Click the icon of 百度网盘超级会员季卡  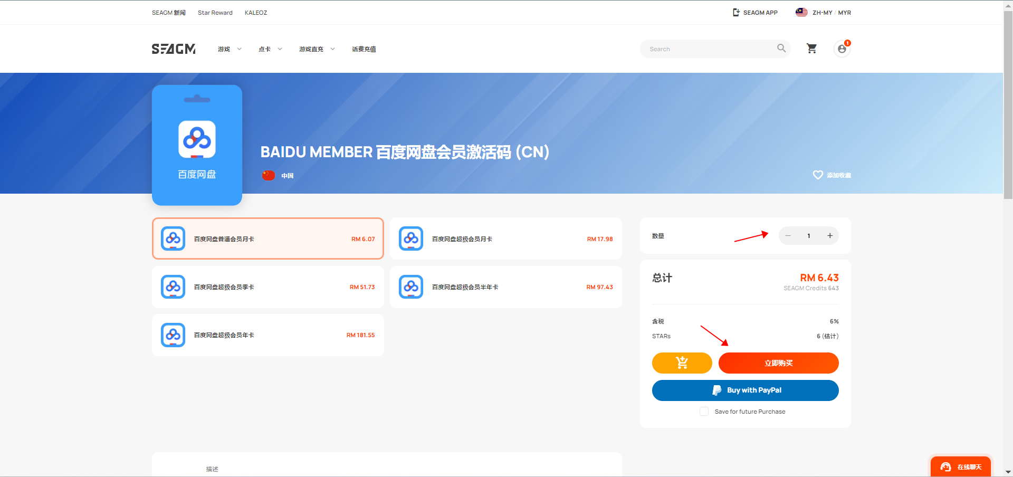(x=173, y=287)
